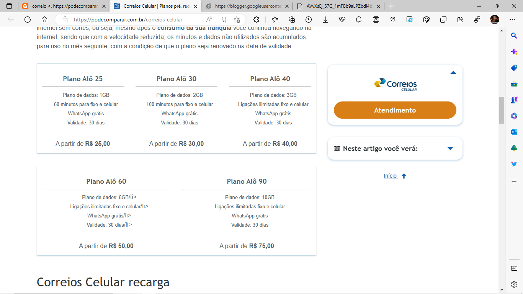Screen dimensions: 523x294
Task: Open the Favorites list icon
Action: coord(275,20)
